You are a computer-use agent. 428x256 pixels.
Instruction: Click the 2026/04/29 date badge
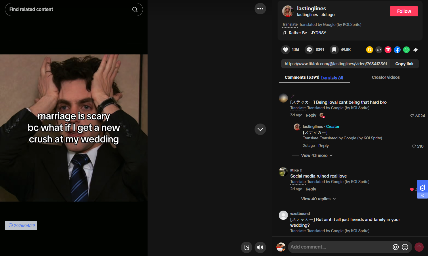click(21, 226)
